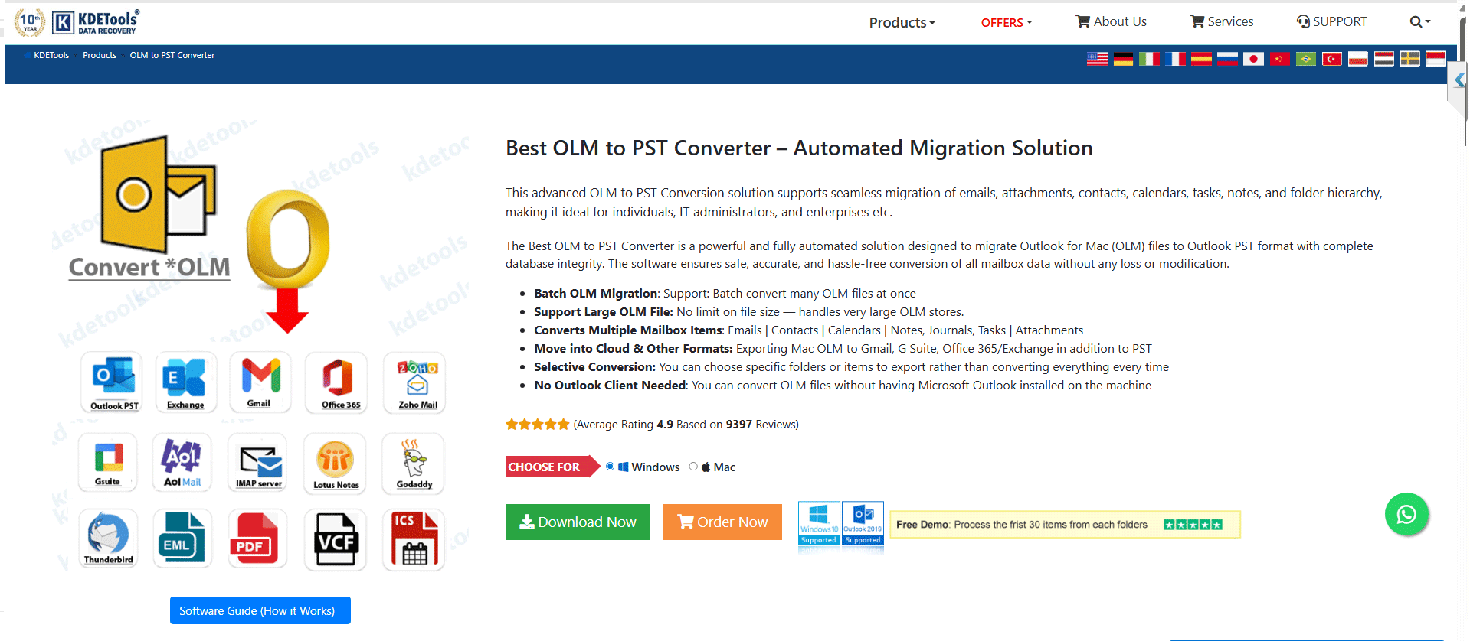The height and width of the screenshot is (641, 1470).
Task: Click the page heading Best OLM to PST Converter
Action: (x=799, y=148)
